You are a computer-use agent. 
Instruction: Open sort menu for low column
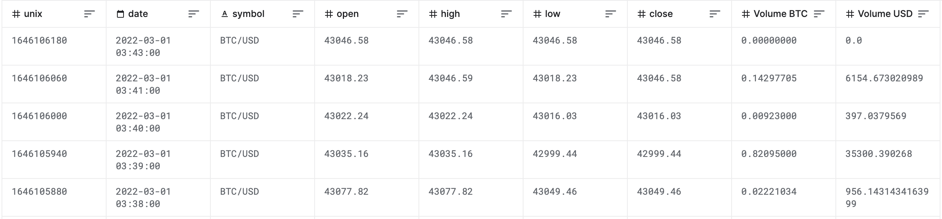(610, 14)
